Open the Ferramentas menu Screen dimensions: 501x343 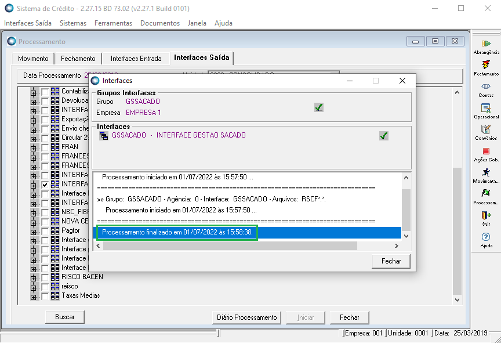pyautogui.click(x=113, y=23)
